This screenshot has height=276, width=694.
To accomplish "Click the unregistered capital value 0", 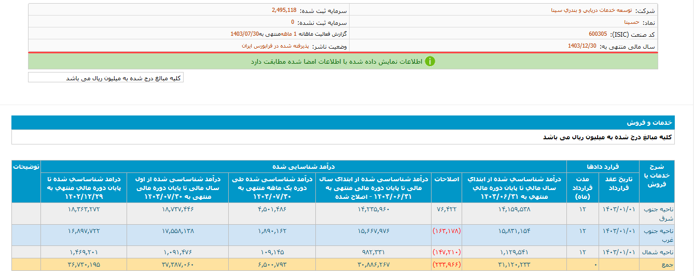I will pyautogui.click(x=293, y=22).
